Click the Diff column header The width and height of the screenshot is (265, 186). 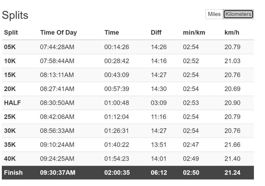(156, 32)
